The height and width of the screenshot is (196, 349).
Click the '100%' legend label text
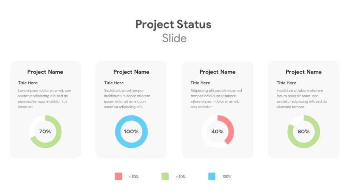click(x=227, y=177)
